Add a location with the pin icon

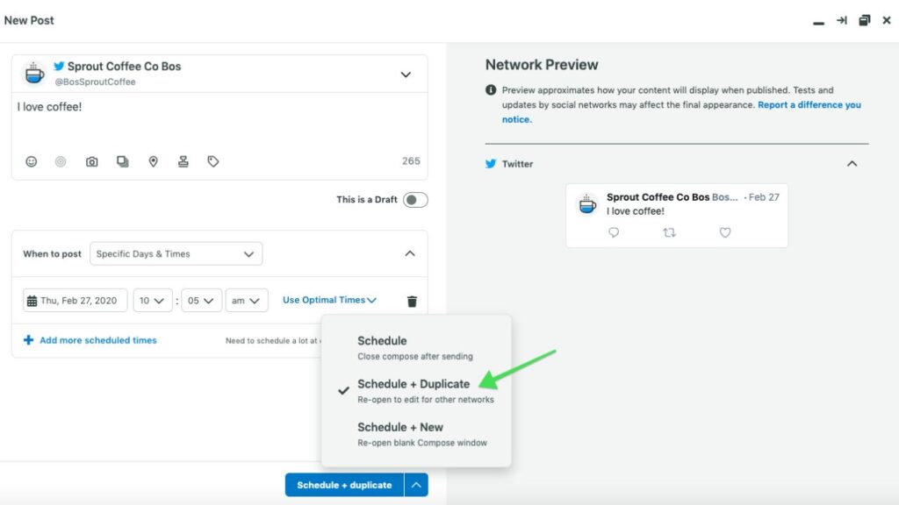153,162
